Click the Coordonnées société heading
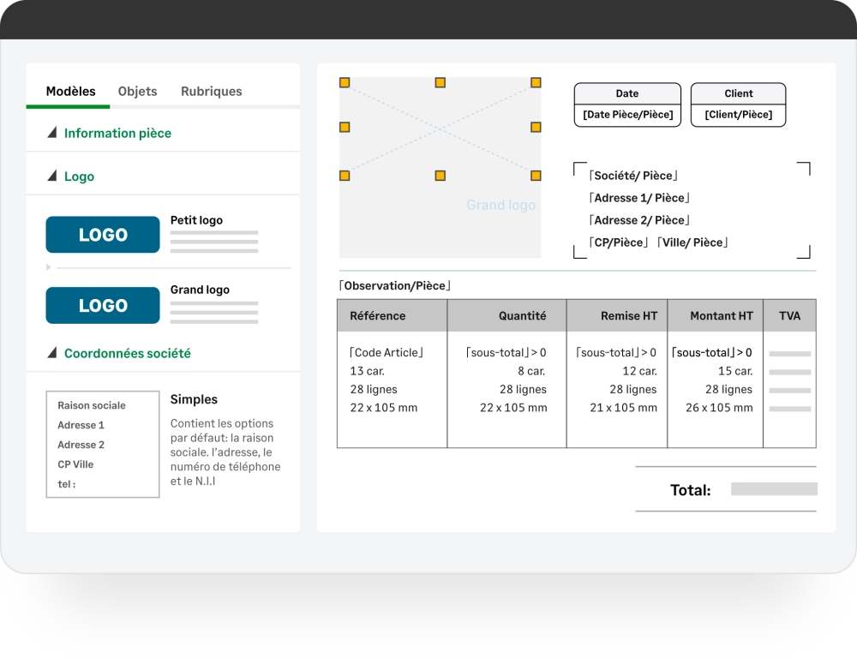857x658 pixels. click(128, 354)
